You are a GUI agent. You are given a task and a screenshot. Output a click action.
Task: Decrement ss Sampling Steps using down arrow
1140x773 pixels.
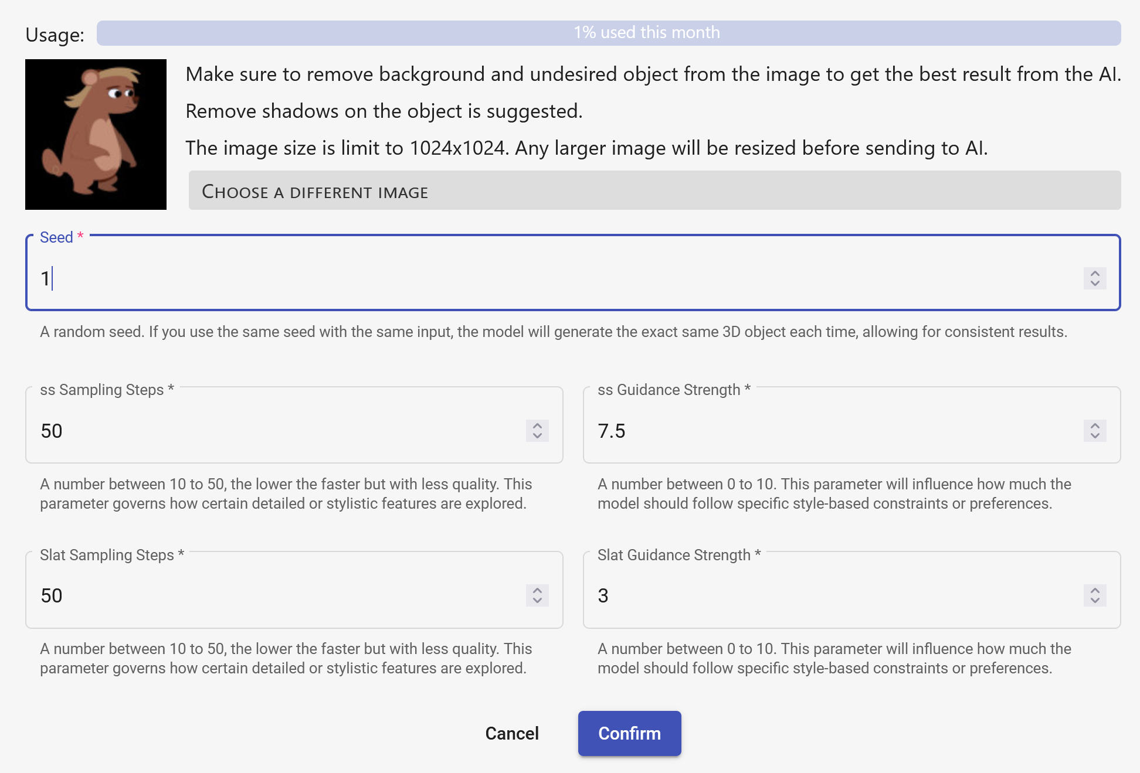click(537, 436)
